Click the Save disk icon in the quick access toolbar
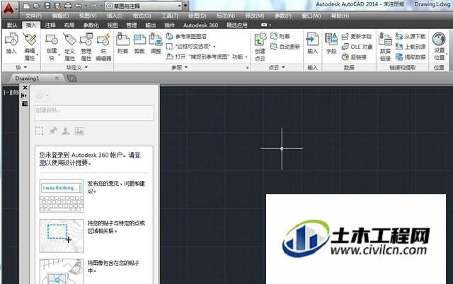The height and width of the screenshot is (284, 453). 47,6
